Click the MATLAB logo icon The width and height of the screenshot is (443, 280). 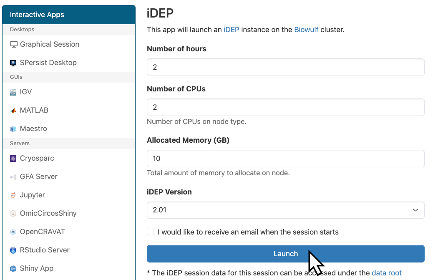click(x=13, y=111)
